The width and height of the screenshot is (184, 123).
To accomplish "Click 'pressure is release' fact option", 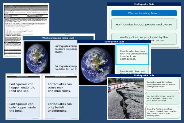I will tap(64, 49).
